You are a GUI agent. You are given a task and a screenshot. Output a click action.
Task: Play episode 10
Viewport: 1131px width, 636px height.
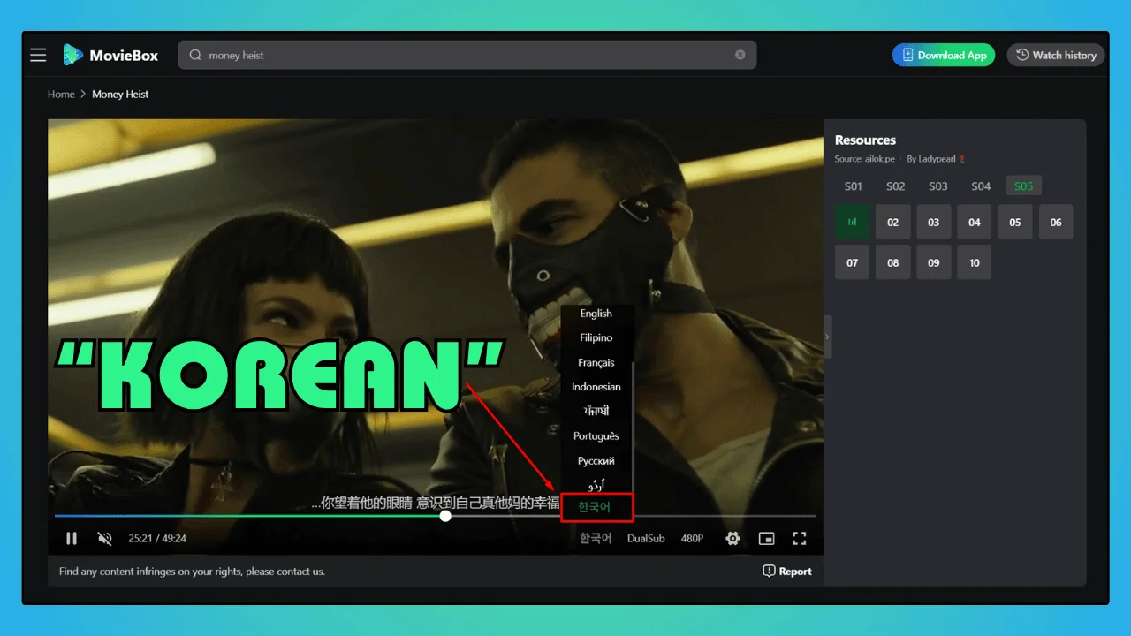(x=974, y=262)
